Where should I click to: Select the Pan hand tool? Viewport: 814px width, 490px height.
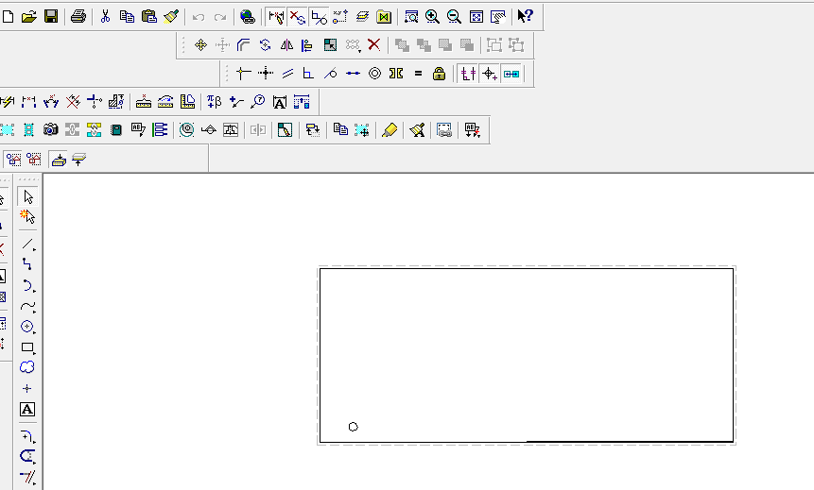497,17
